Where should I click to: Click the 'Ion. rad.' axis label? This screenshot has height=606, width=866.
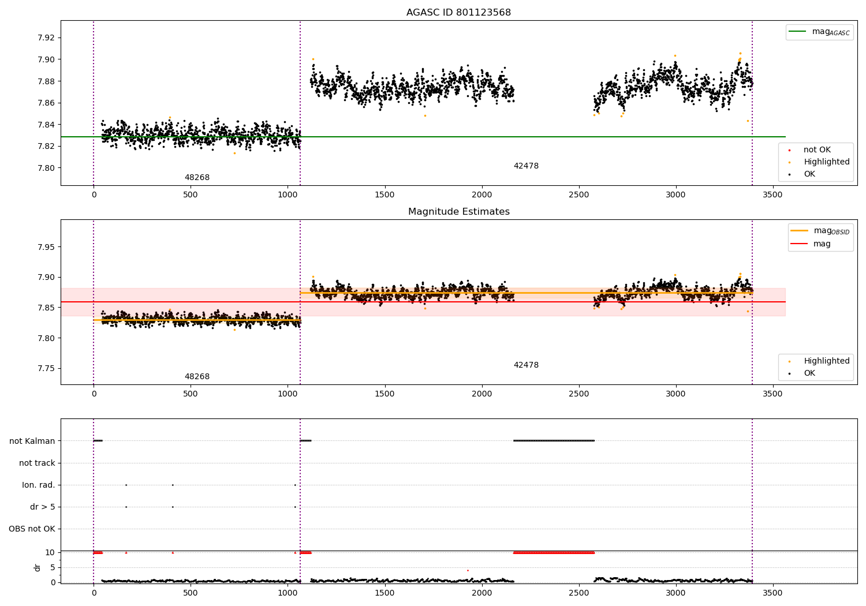coord(39,485)
